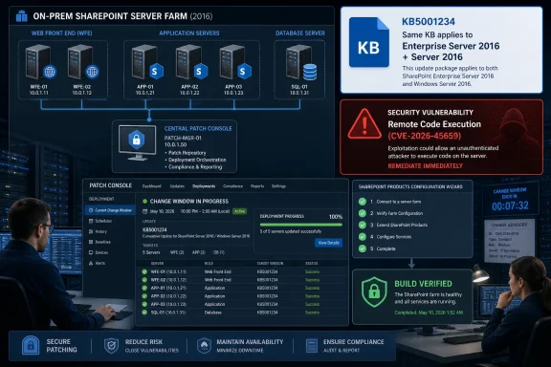The height and width of the screenshot is (367, 551).
Task: Click the KB5001234 heading link
Action: (155, 229)
